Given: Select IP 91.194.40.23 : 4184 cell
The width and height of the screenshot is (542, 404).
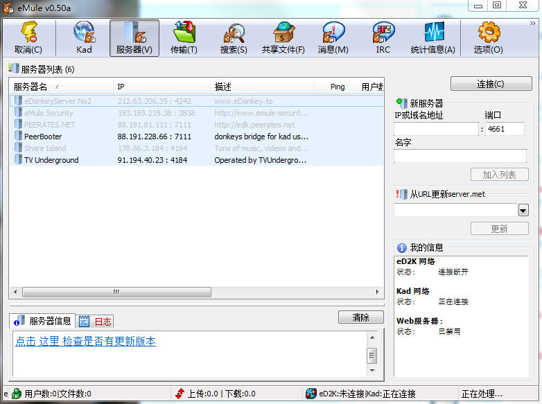Looking at the screenshot, I should pyautogui.click(x=152, y=160).
